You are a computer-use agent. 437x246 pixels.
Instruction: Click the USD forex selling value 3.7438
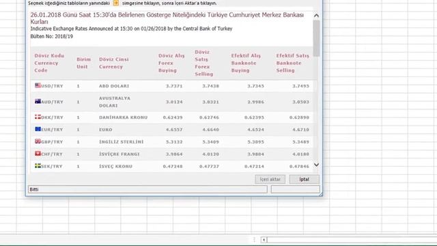pos(211,86)
